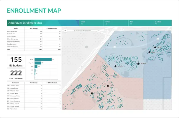The image size is (179, 118).
Task: Select the Spruce Middle row
Action: click(34, 36)
